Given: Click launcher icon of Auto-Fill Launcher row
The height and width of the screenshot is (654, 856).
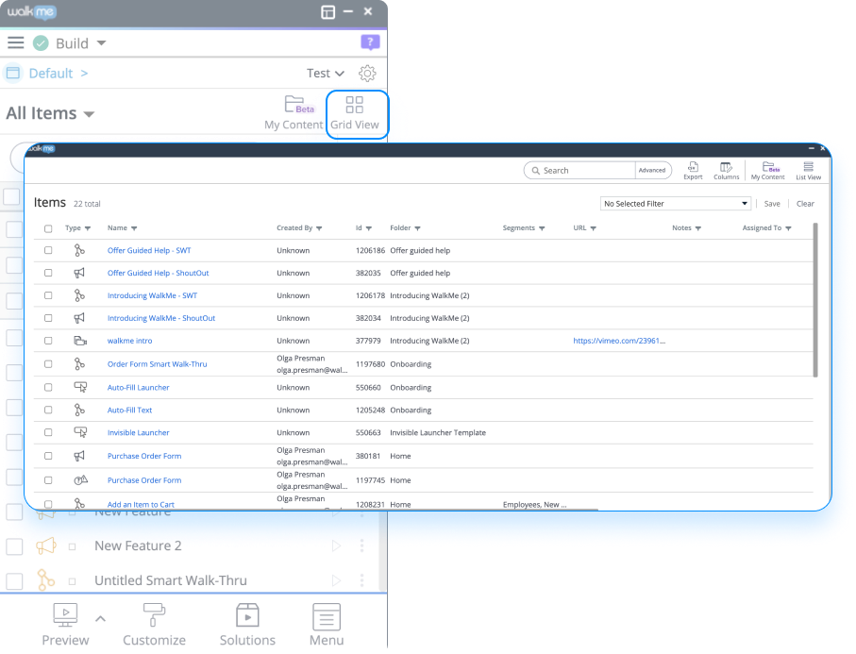Looking at the screenshot, I should click(80, 387).
